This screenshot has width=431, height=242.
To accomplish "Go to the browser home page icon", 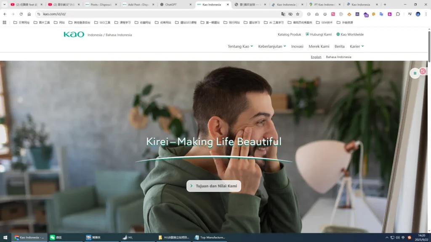I will pos(29,14).
